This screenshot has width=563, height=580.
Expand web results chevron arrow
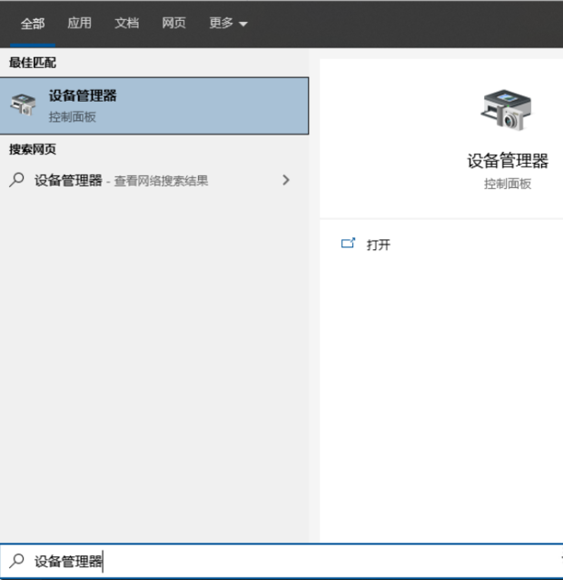pos(286,180)
